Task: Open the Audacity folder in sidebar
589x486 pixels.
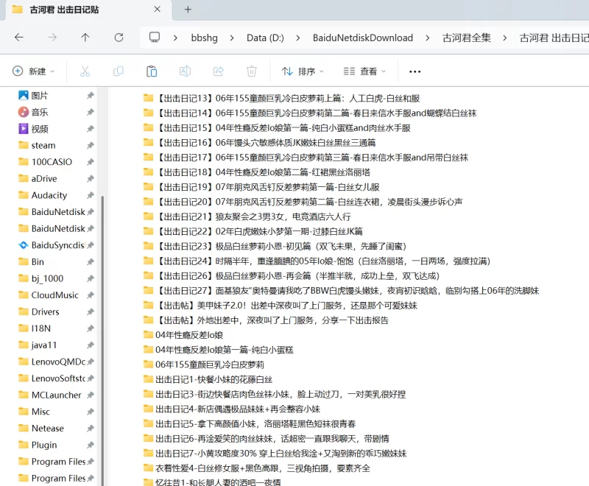Action: tap(49, 195)
